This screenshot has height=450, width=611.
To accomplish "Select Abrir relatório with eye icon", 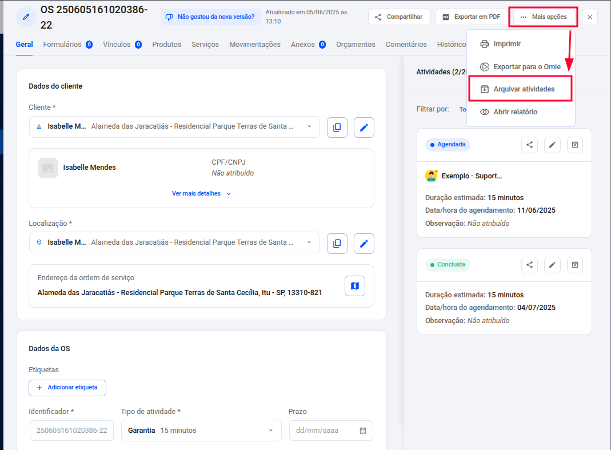I will (514, 112).
